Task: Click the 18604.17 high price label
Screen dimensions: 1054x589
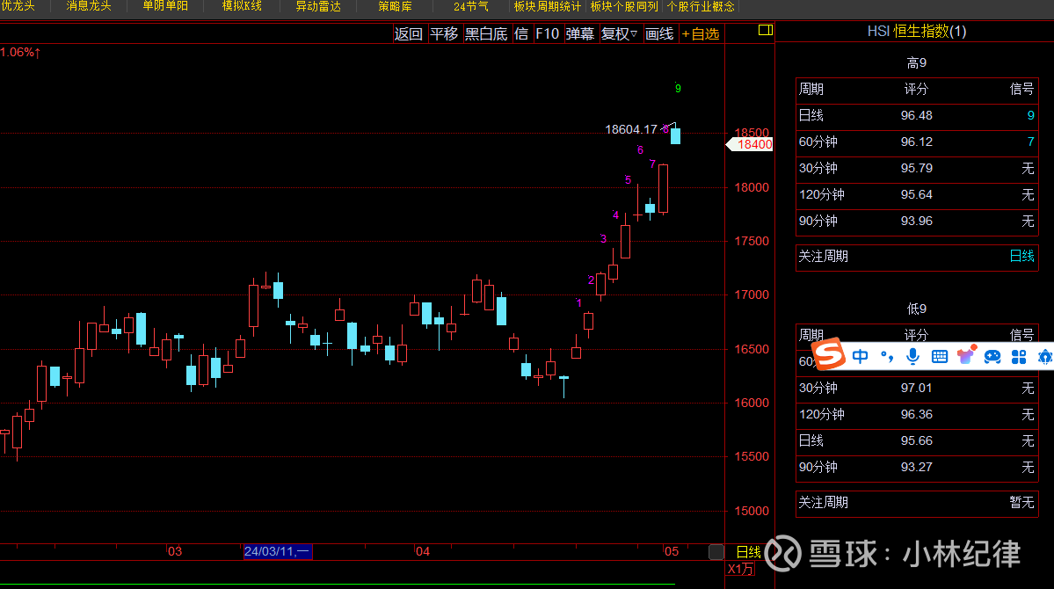Action: pyautogui.click(x=630, y=129)
